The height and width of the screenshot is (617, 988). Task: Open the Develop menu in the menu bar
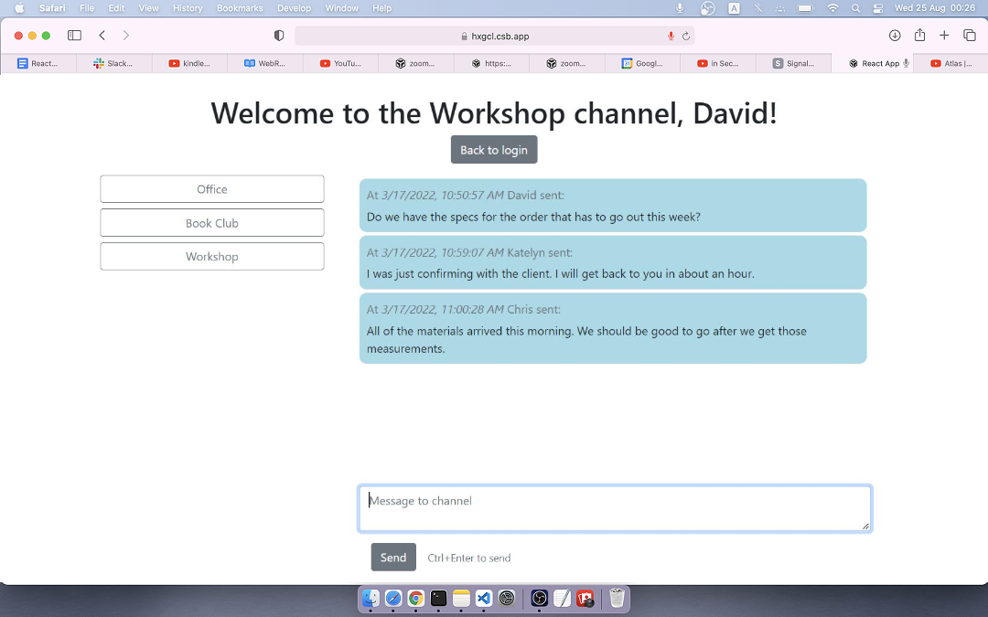point(294,8)
